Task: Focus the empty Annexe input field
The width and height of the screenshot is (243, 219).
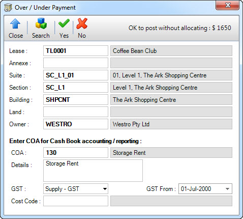Action: (76, 63)
